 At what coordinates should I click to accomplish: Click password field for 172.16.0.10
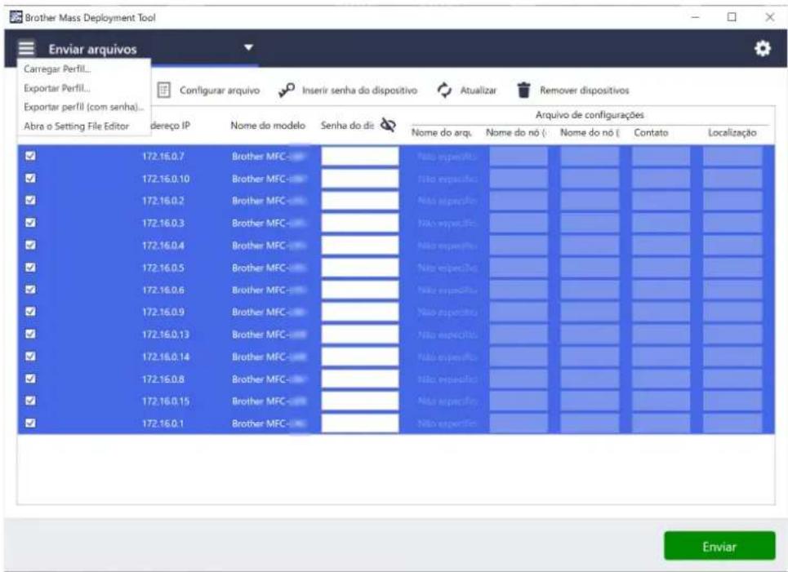(x=360, y=178)
